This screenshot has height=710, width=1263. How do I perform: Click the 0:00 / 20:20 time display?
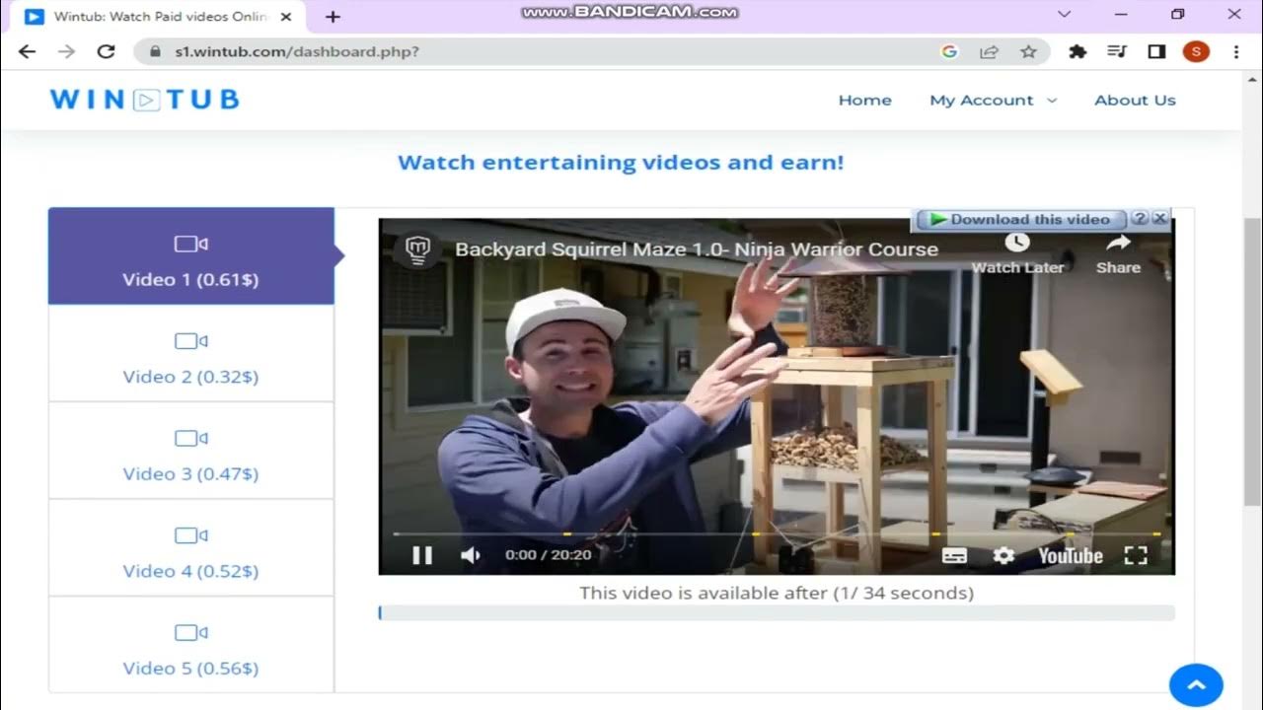(x=549, y=555)
